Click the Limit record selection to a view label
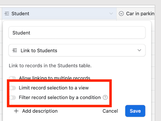Image resolution: width=161 pixels, height=121 pixels. 54,88
